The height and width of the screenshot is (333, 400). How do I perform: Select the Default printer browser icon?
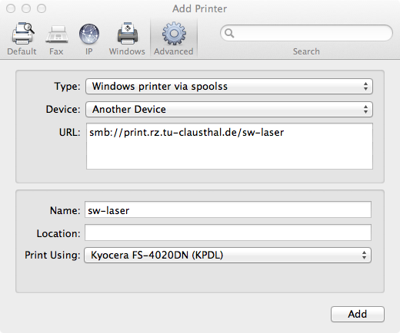tap(23, 34)
